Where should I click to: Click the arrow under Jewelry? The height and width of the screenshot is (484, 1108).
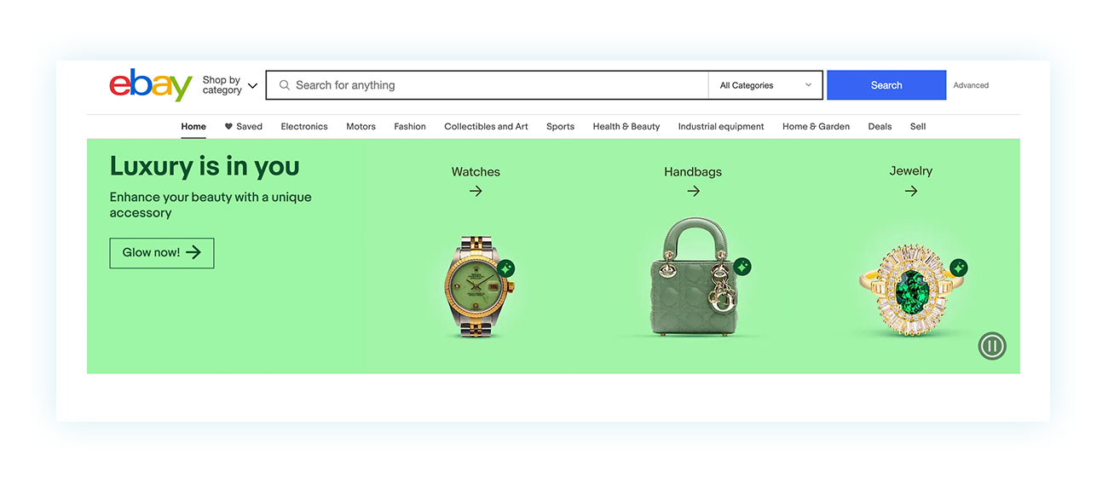coord(911,191)
